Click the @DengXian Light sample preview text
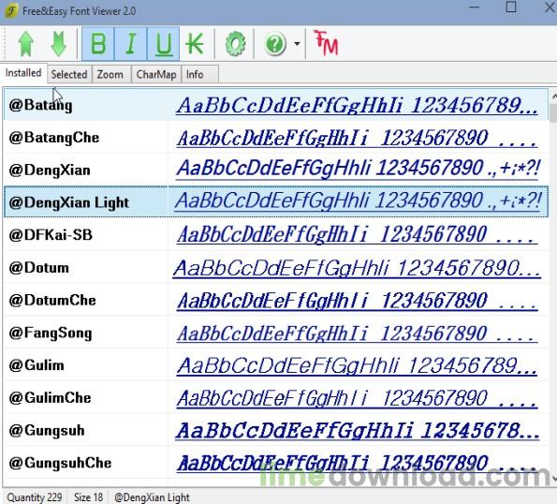The width and height of the screenshot is (557, 504). (358, 201)
